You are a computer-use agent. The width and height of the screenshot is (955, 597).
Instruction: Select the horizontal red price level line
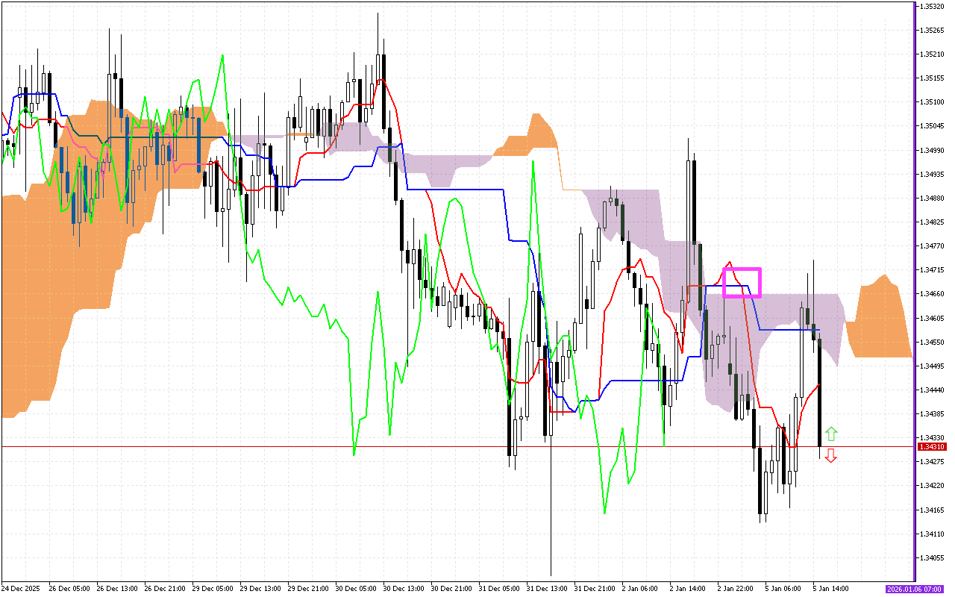click(x=298, y=446)
